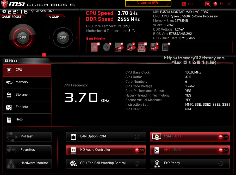Open the M-Flash utility
Screen dimensions: 236x175
pyautogui.click(x=29, y=137)
